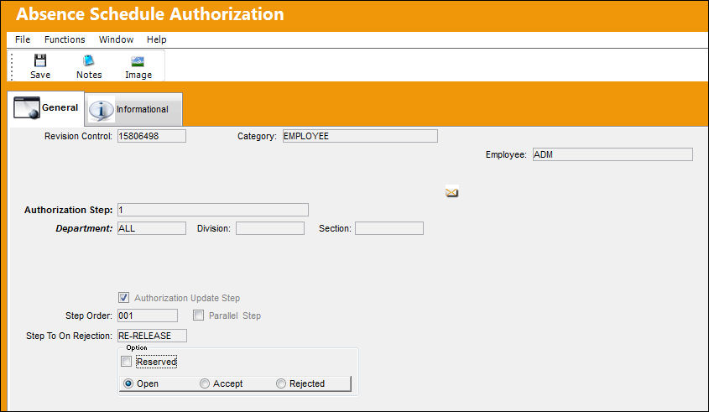The width and height of the screenshot is (709, 412).
Task: Click the Step Order label
Action: pos(89,316)
